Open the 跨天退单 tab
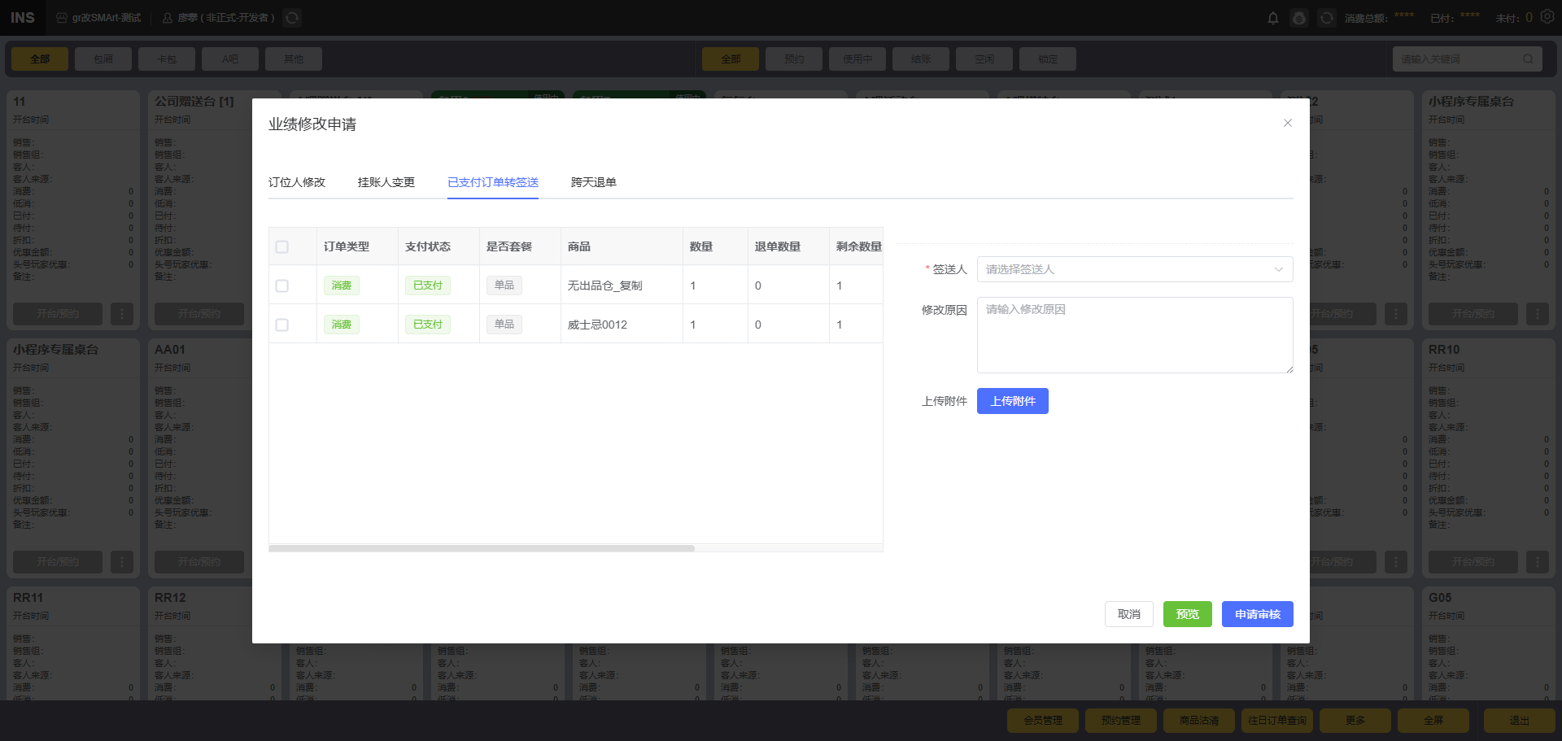The width and height of the screenshot is (1562, 741). click(x=594, y=182)
